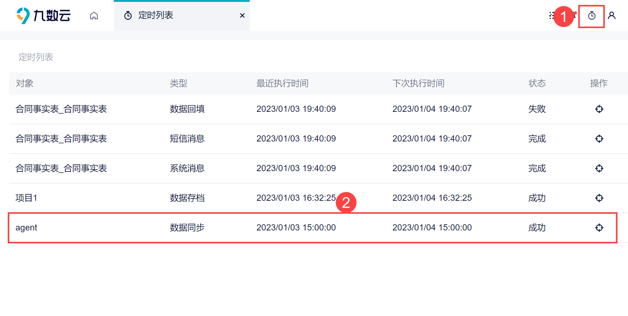Click 成功 status in the 项目1 row

coord(537,198)
